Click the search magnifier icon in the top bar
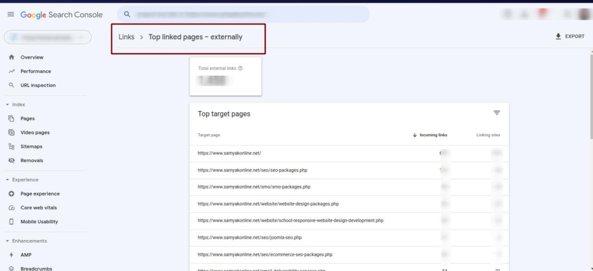Viewport: 593px width, 271px height. (x=127, y=14)
